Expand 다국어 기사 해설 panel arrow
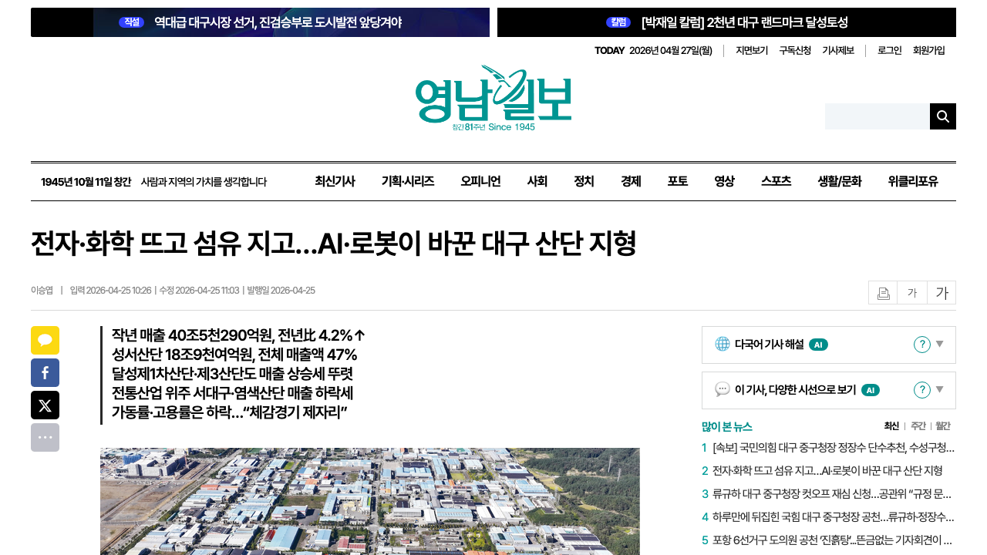Image resolution: width=987 pixels, height=555 pixels. pyautogui.click(x=940, y=345)
